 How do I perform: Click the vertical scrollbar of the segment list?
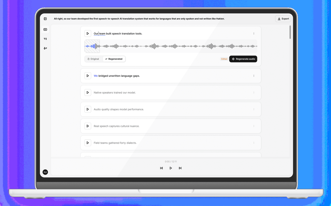coord(290,32)
